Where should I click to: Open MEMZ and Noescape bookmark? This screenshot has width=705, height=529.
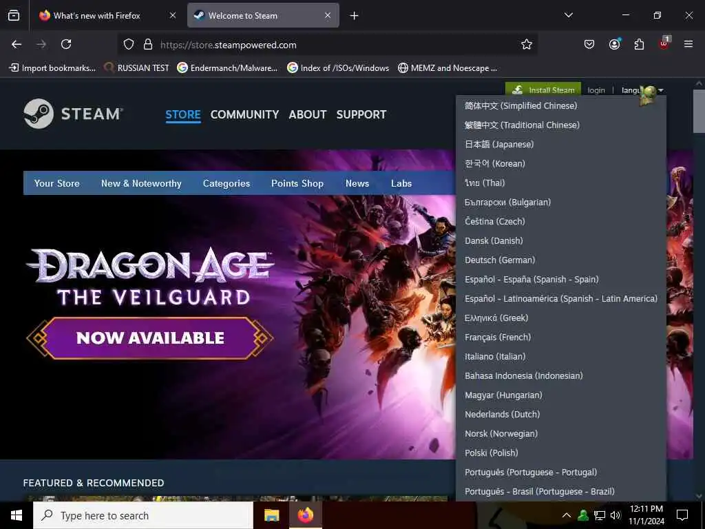click(448, 68)
